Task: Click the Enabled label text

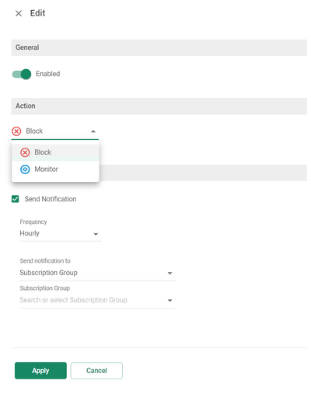Action: point(48,74)
